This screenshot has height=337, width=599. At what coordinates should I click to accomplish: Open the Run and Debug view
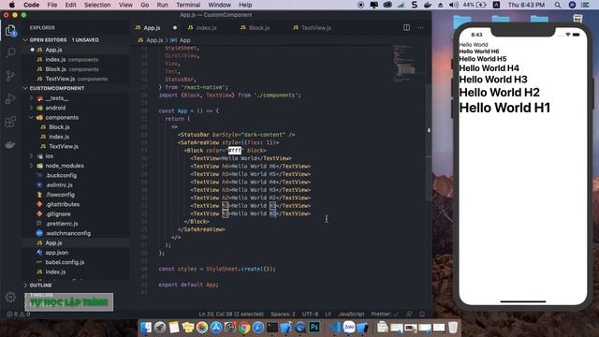pyautogui.click(x=10, y=98)
